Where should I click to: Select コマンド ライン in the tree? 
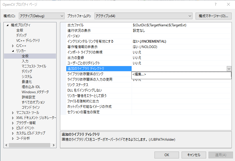31,107
